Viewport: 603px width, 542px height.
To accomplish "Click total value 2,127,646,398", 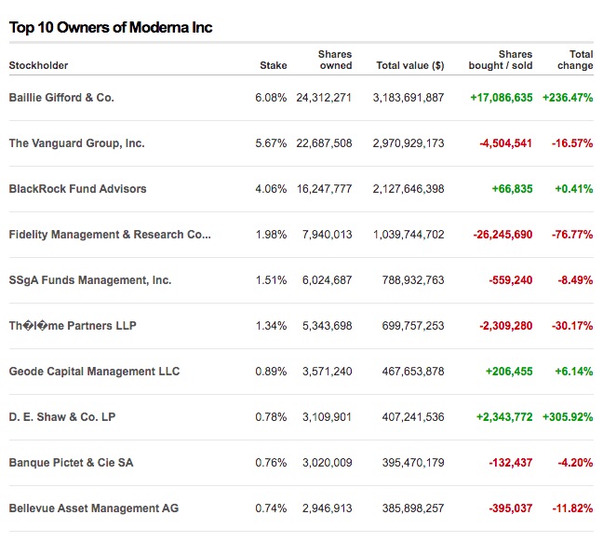I will (409, 189).
